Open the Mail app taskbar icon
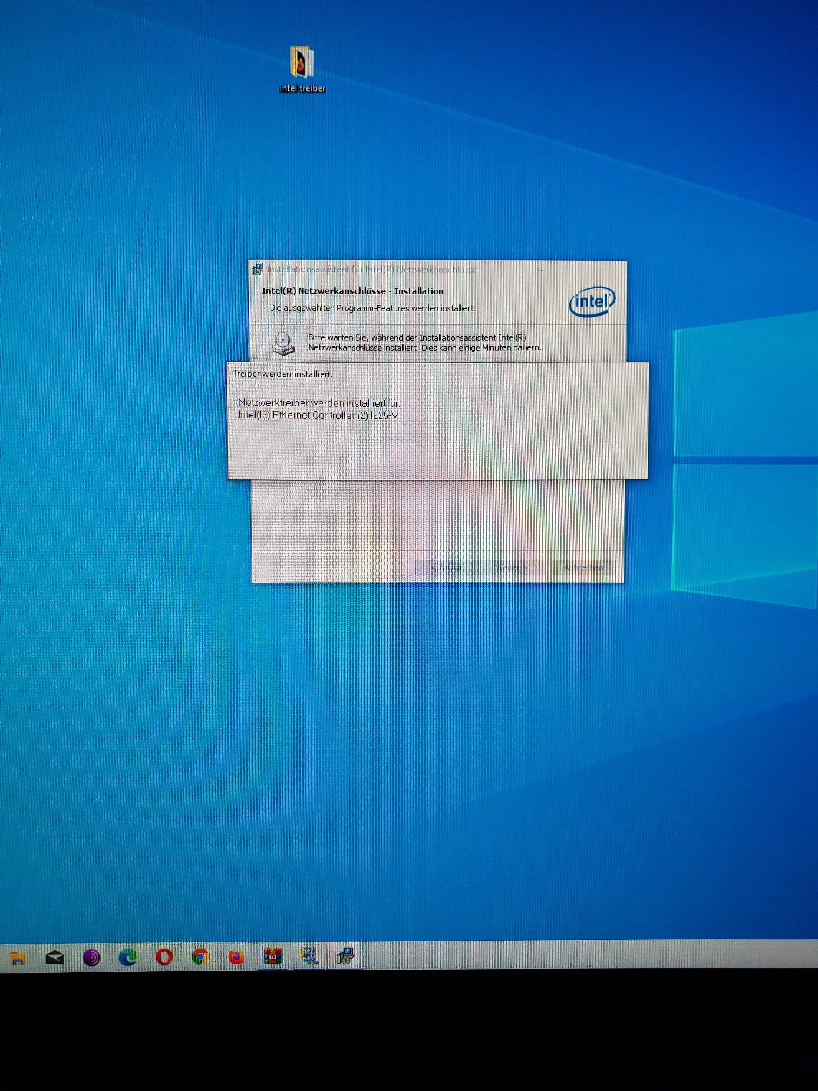Image resolution: width=818 pixels, height=1091 pixels. pos(55,958)
